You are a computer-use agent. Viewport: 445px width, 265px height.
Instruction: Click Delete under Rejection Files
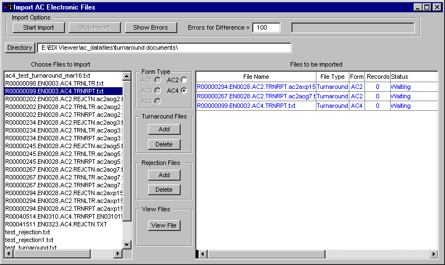point(164,190)
